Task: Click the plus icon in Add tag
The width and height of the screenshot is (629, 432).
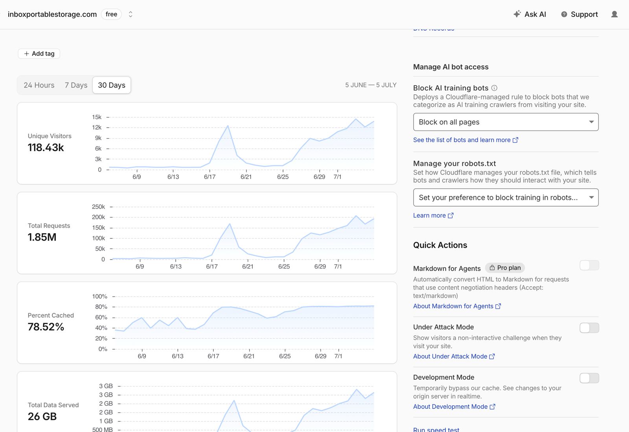Action: [26, 54]
